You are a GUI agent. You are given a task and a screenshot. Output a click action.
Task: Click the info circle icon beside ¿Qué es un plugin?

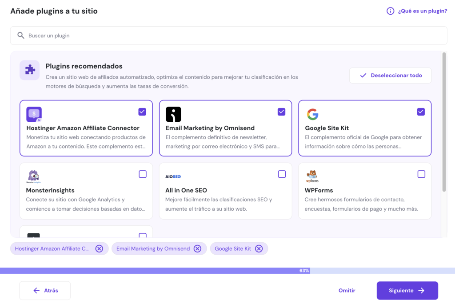click(390, 11)
